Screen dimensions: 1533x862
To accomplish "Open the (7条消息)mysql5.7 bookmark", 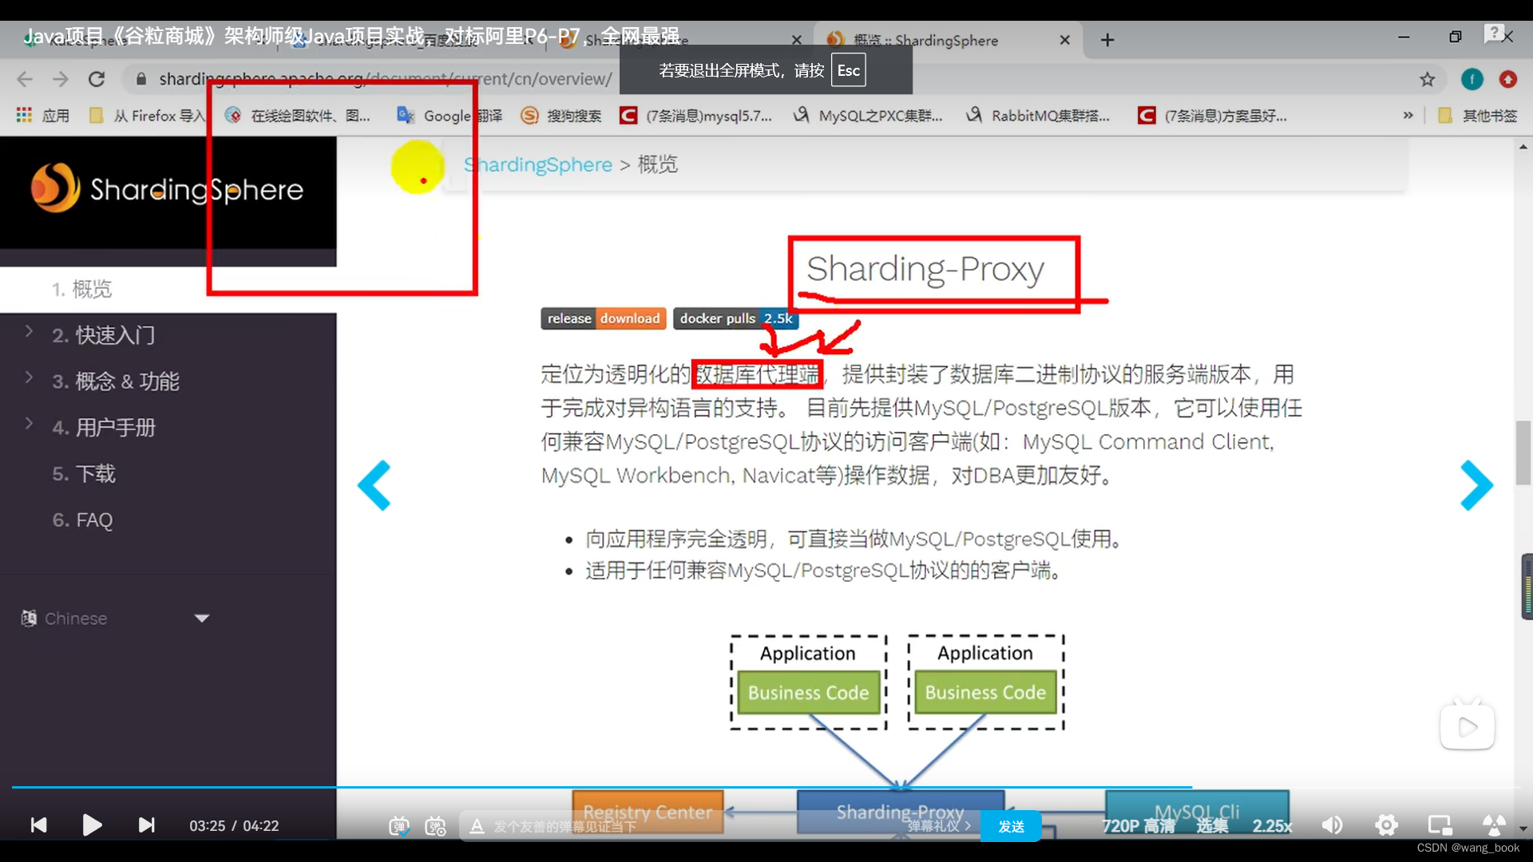I will [696, 116].
